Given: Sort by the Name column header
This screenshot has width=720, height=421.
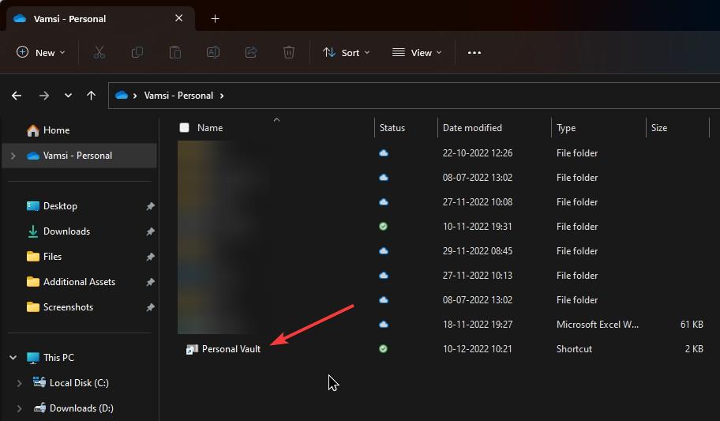Looking at the screenshot, I should [x=210, y=128].
